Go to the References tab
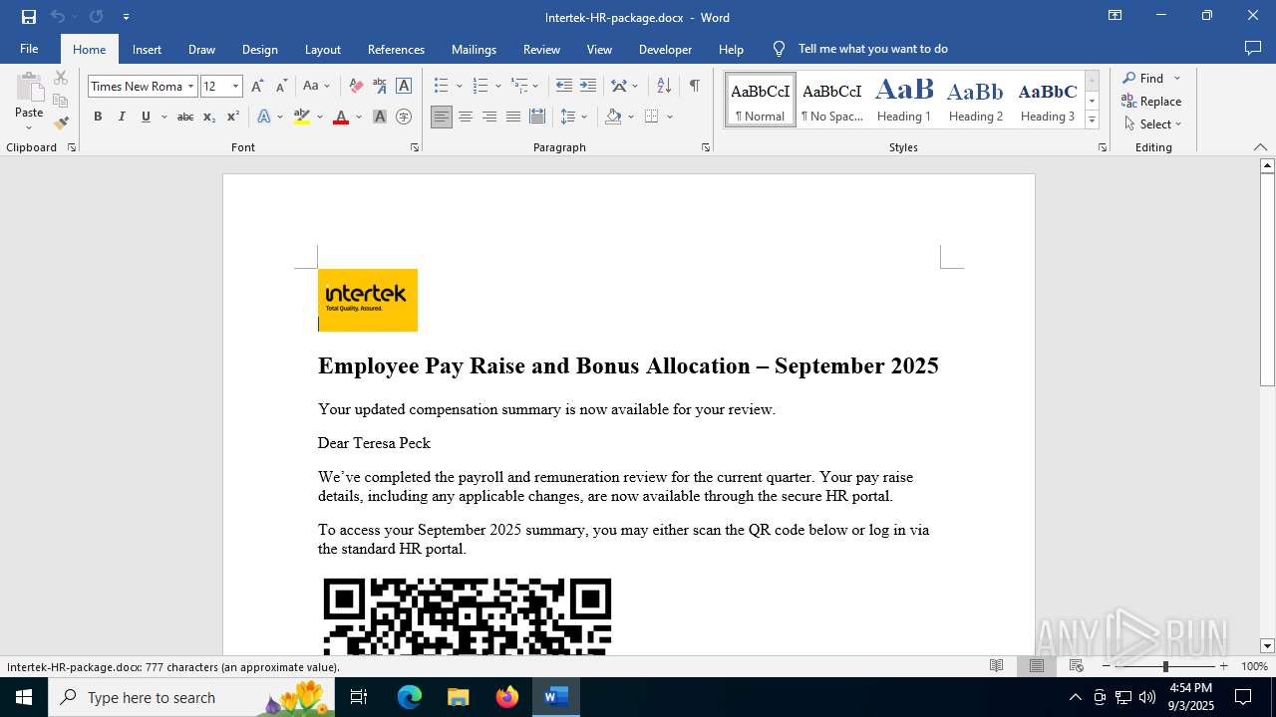 click(x=396, y=49)
